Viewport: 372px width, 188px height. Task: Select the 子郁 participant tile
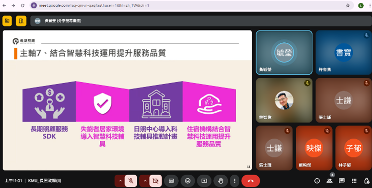point(353,148)
